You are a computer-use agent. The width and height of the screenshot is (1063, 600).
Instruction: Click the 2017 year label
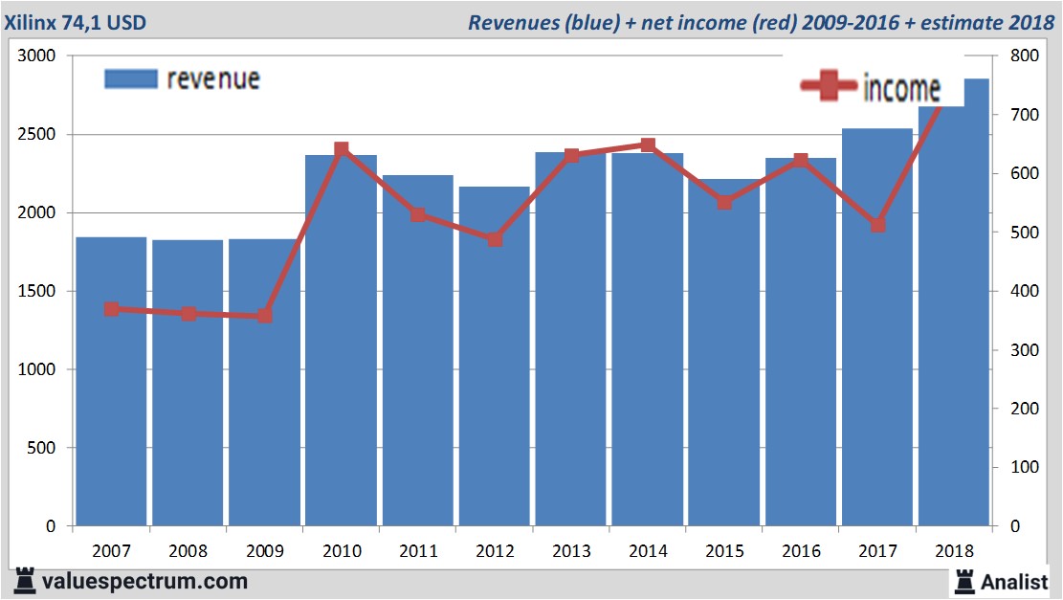878,551
